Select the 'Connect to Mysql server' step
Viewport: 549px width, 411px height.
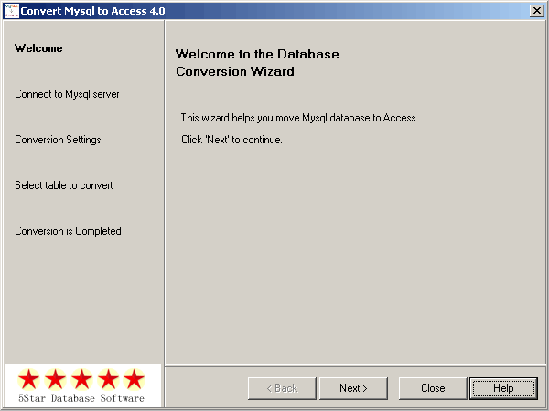pos(67,94)
